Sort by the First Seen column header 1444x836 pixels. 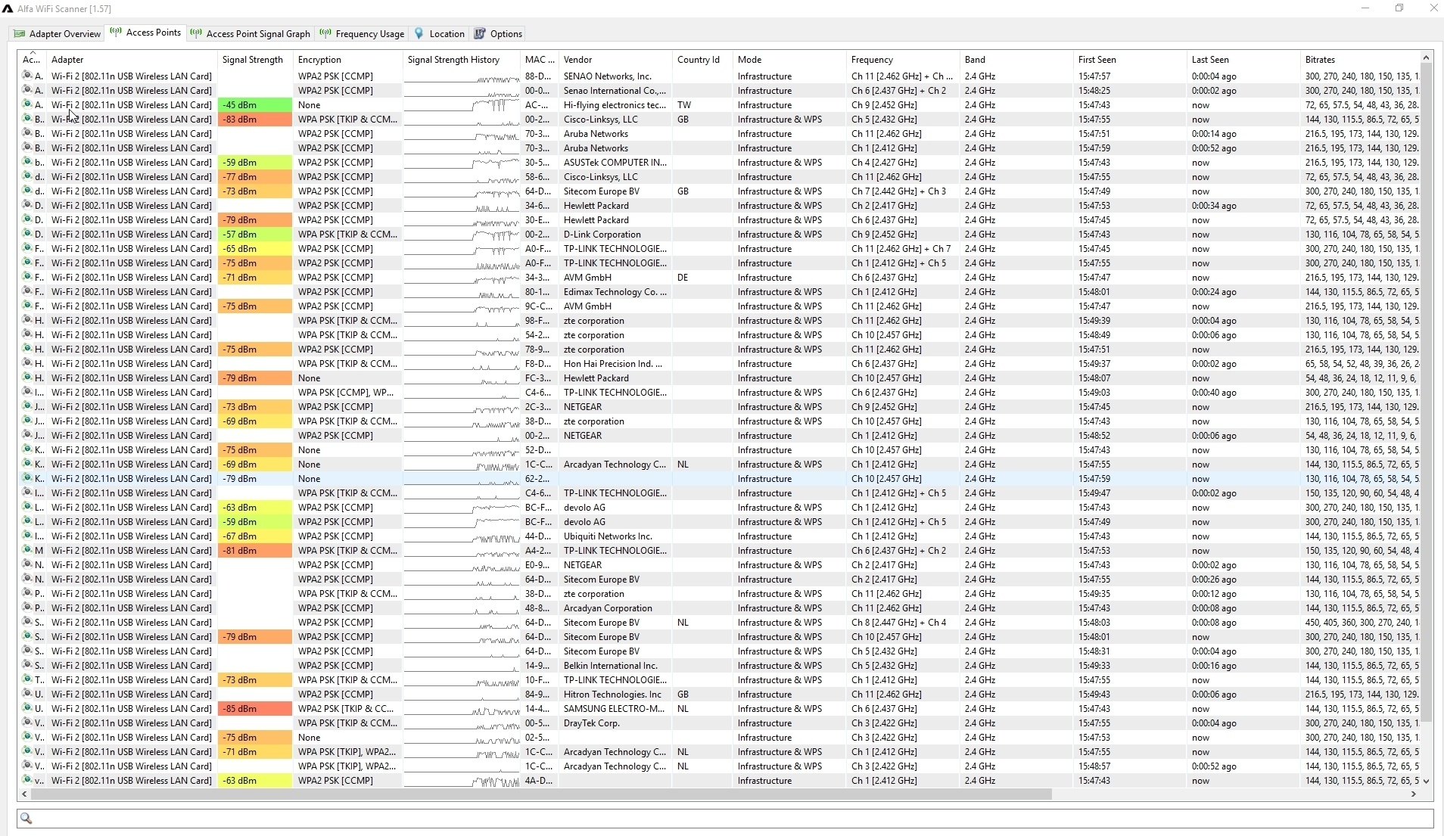click(x=1130, y=60)
